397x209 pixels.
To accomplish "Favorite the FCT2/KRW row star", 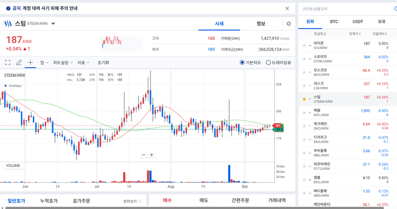I will point(304,166).
